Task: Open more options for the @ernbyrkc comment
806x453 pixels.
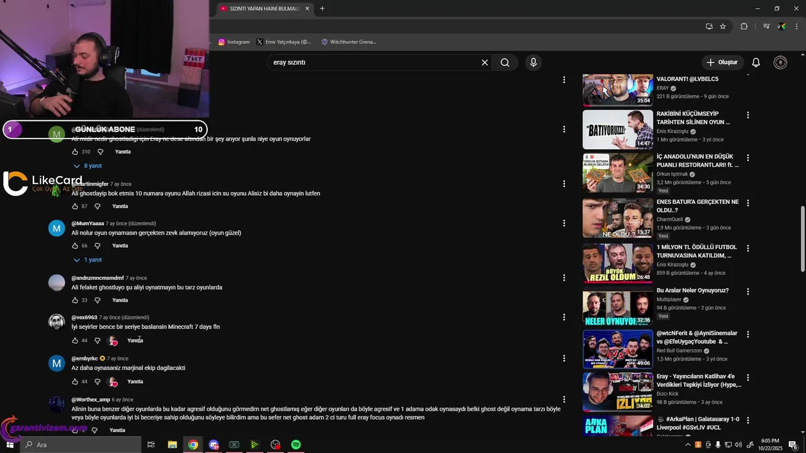Action: click(564, 358)
